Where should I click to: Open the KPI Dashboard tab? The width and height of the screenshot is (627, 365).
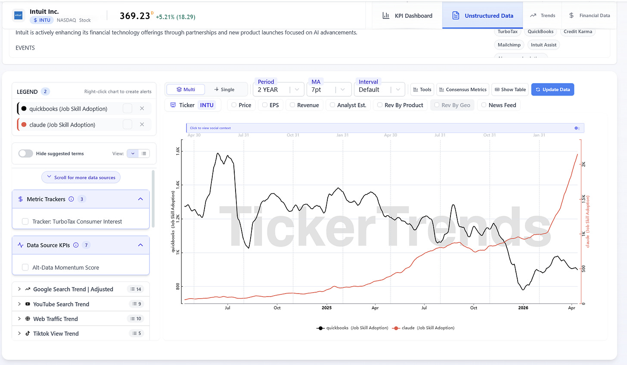tap(407, 15)
